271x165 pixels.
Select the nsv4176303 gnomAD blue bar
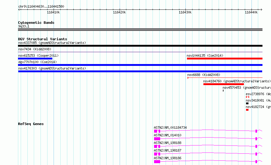tap(140, 71)
